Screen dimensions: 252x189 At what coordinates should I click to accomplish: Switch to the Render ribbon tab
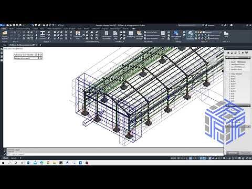86,28
